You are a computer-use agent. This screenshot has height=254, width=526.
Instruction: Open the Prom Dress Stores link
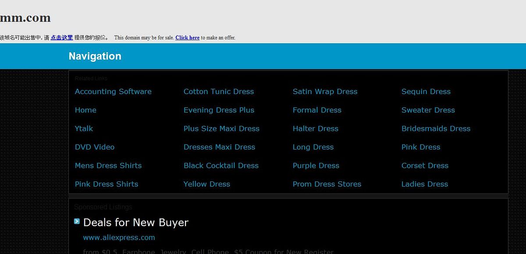tap(327, 184)
